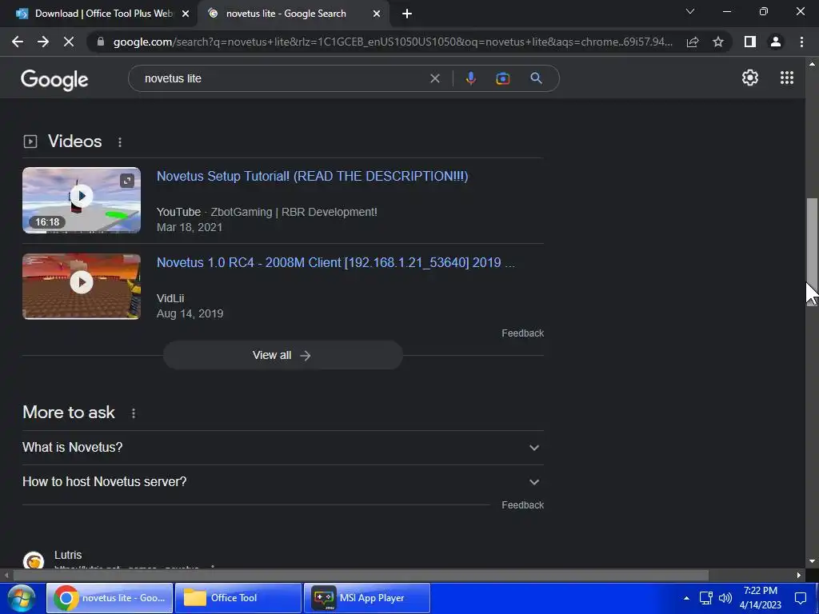View site information lock icon

click(101, 42)
